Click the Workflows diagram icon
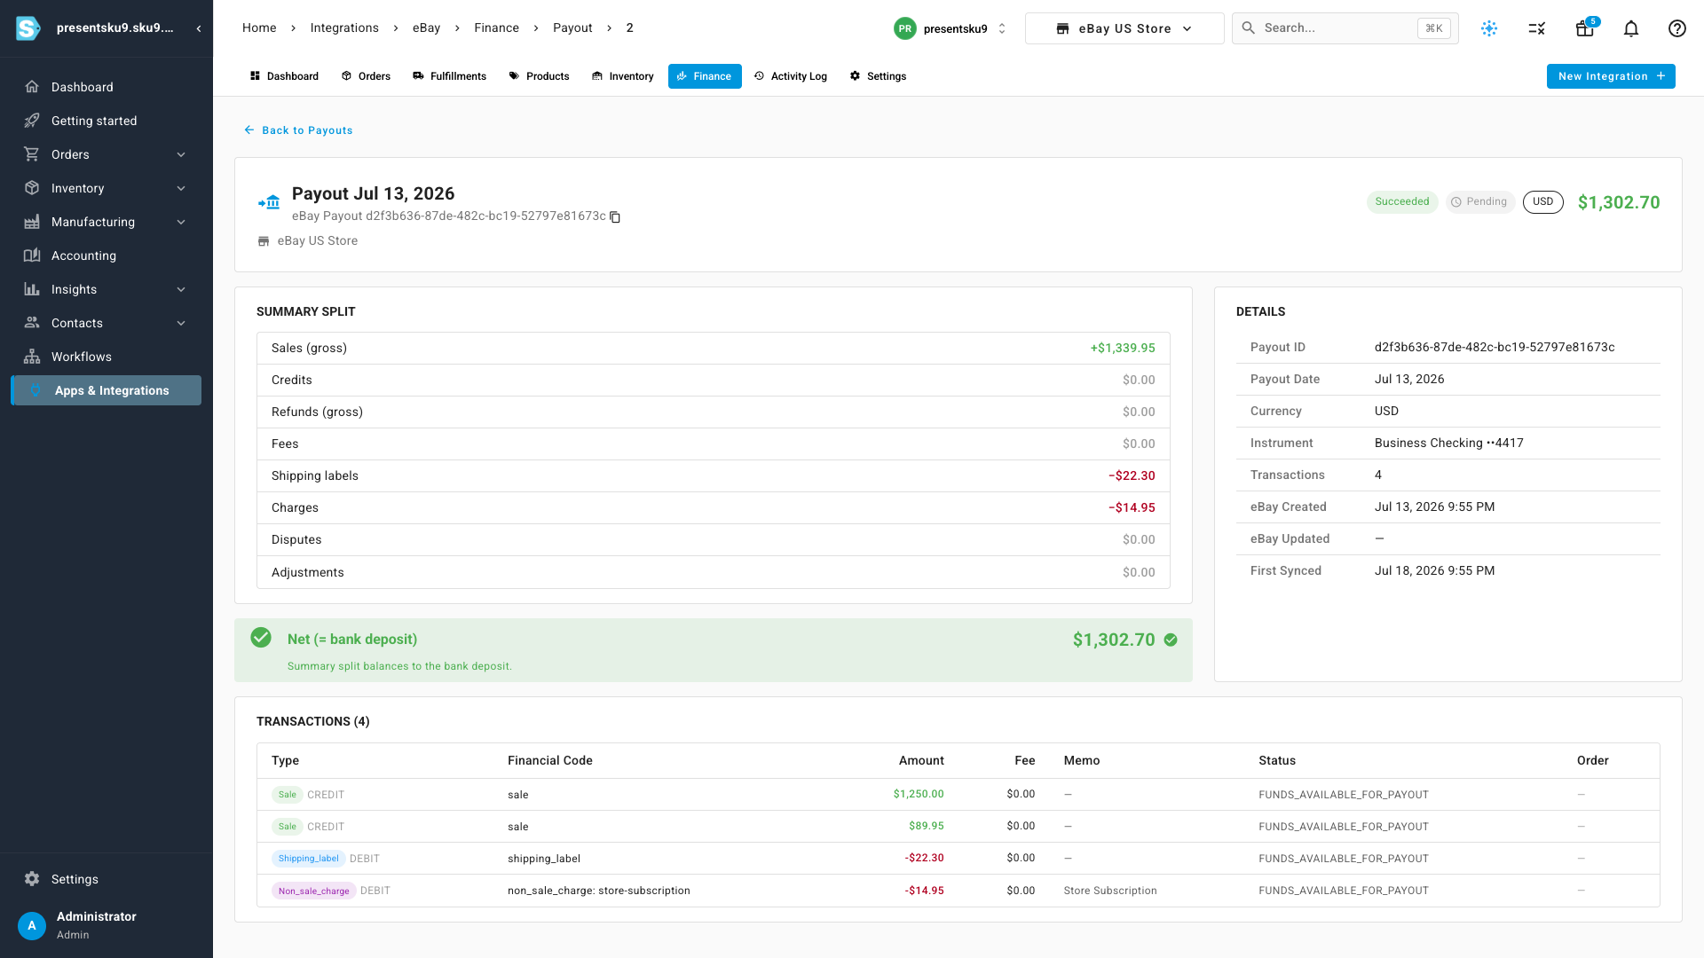 pos(32,357)
